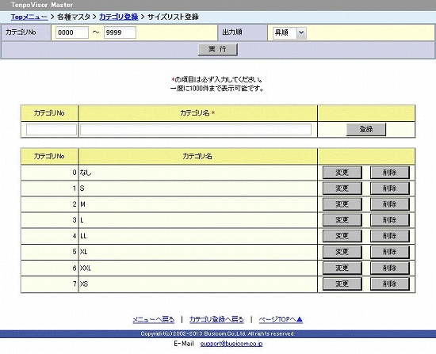436x354 pixels.
Task: Click 変更 for size XL row
Action: pos(342,252)
